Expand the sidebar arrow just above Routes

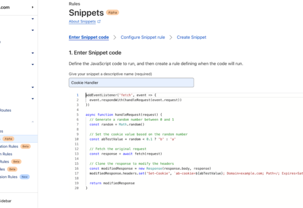(33, 99)
